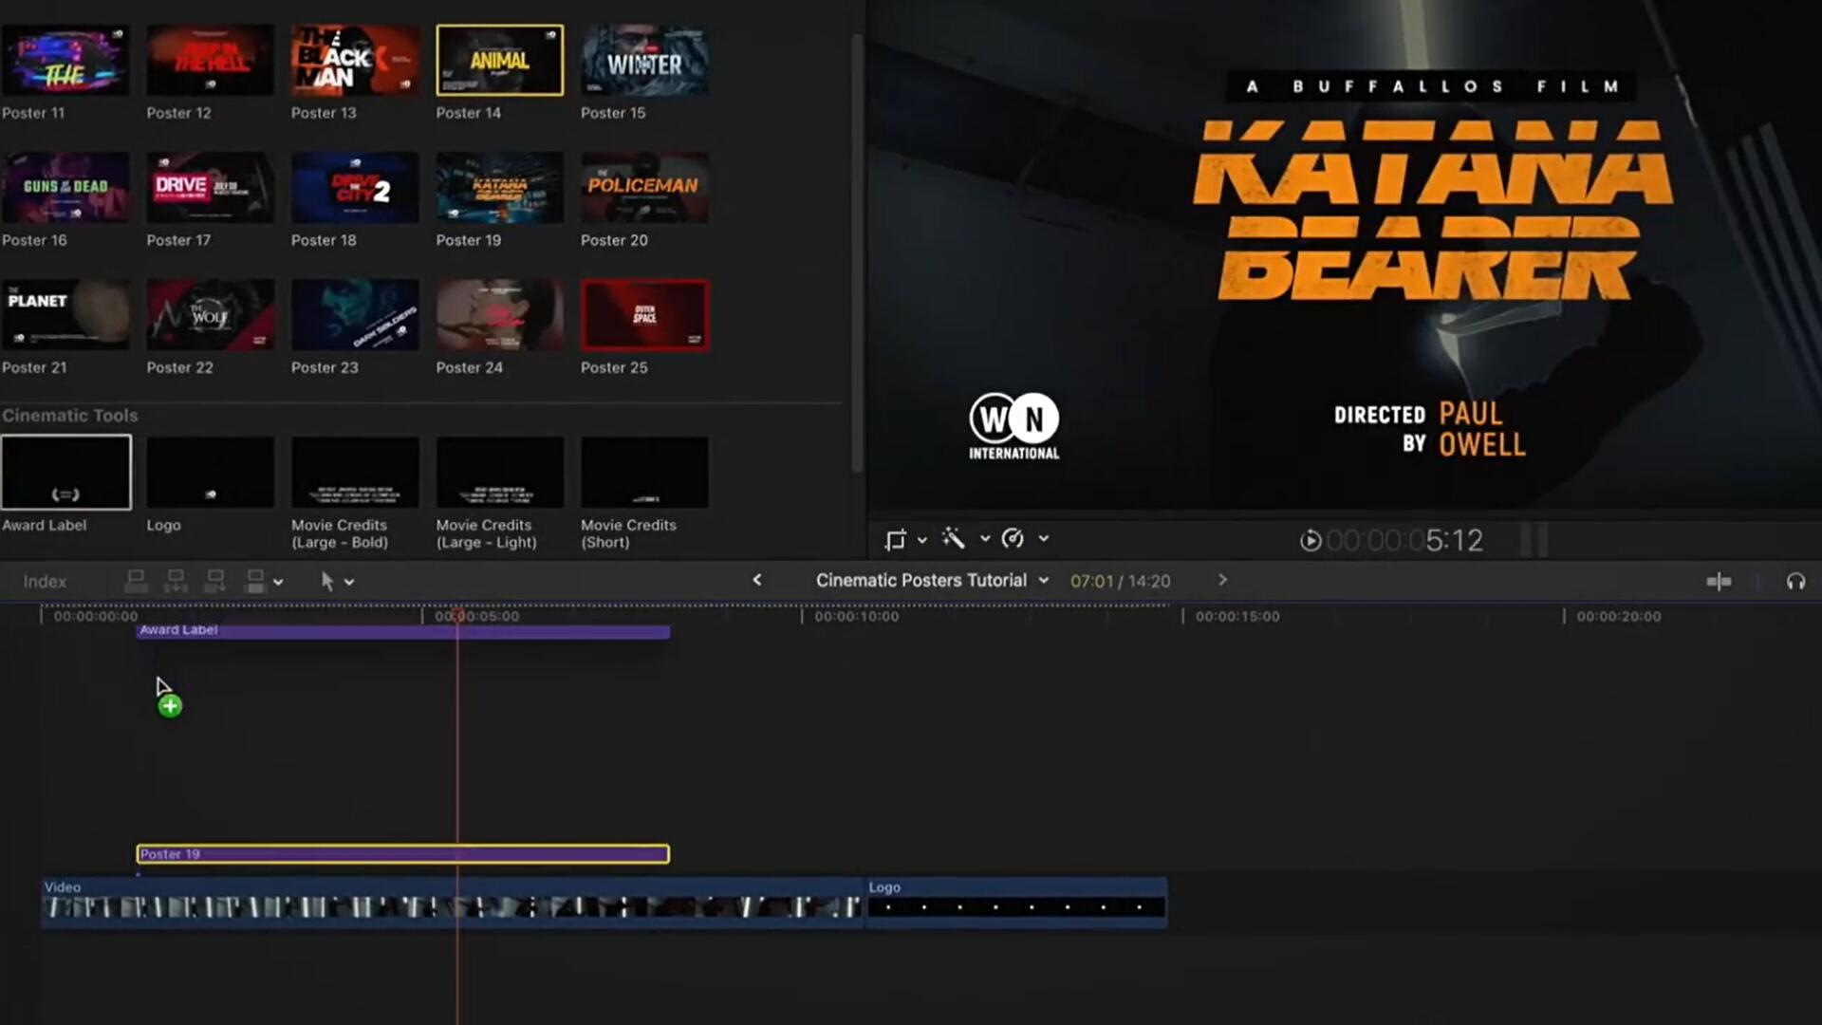Select the Movie Credits (Short) title thumbnail

coord(643,473)
